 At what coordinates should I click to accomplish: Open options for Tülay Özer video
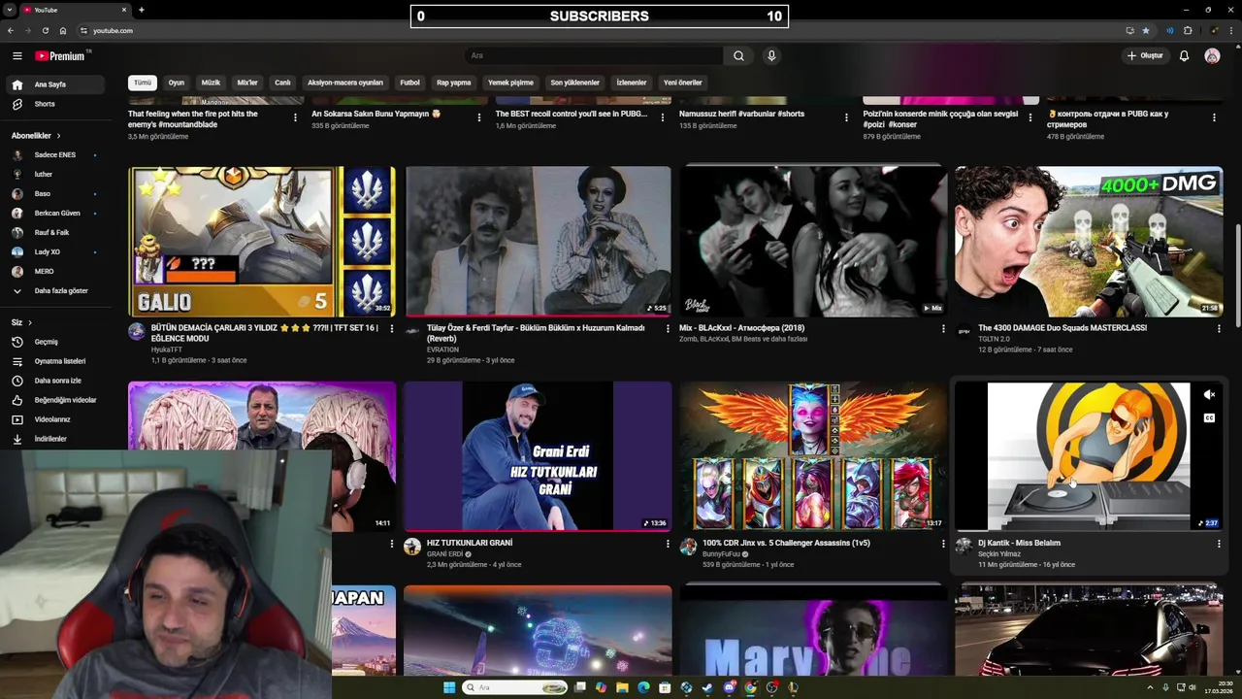pos(668,329)
